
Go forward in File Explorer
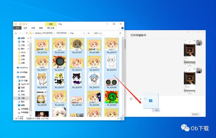click(21, 33)
